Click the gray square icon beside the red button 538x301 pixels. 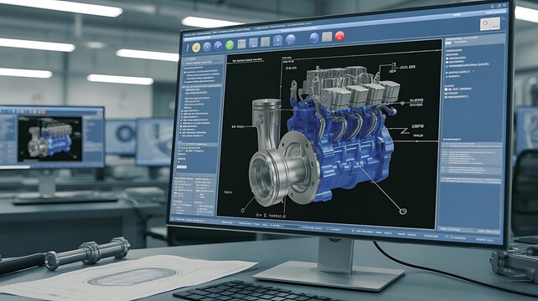pyautogui.click(x=327, y=37)
